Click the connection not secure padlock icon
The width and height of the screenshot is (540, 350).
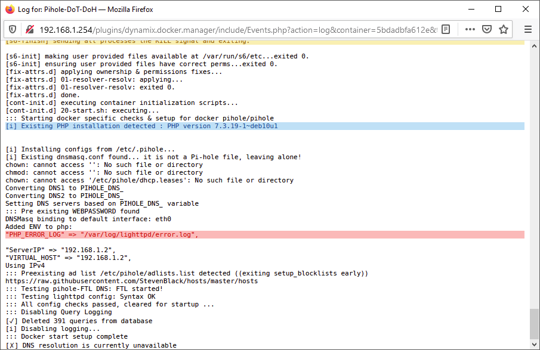(x=30, y=30)
